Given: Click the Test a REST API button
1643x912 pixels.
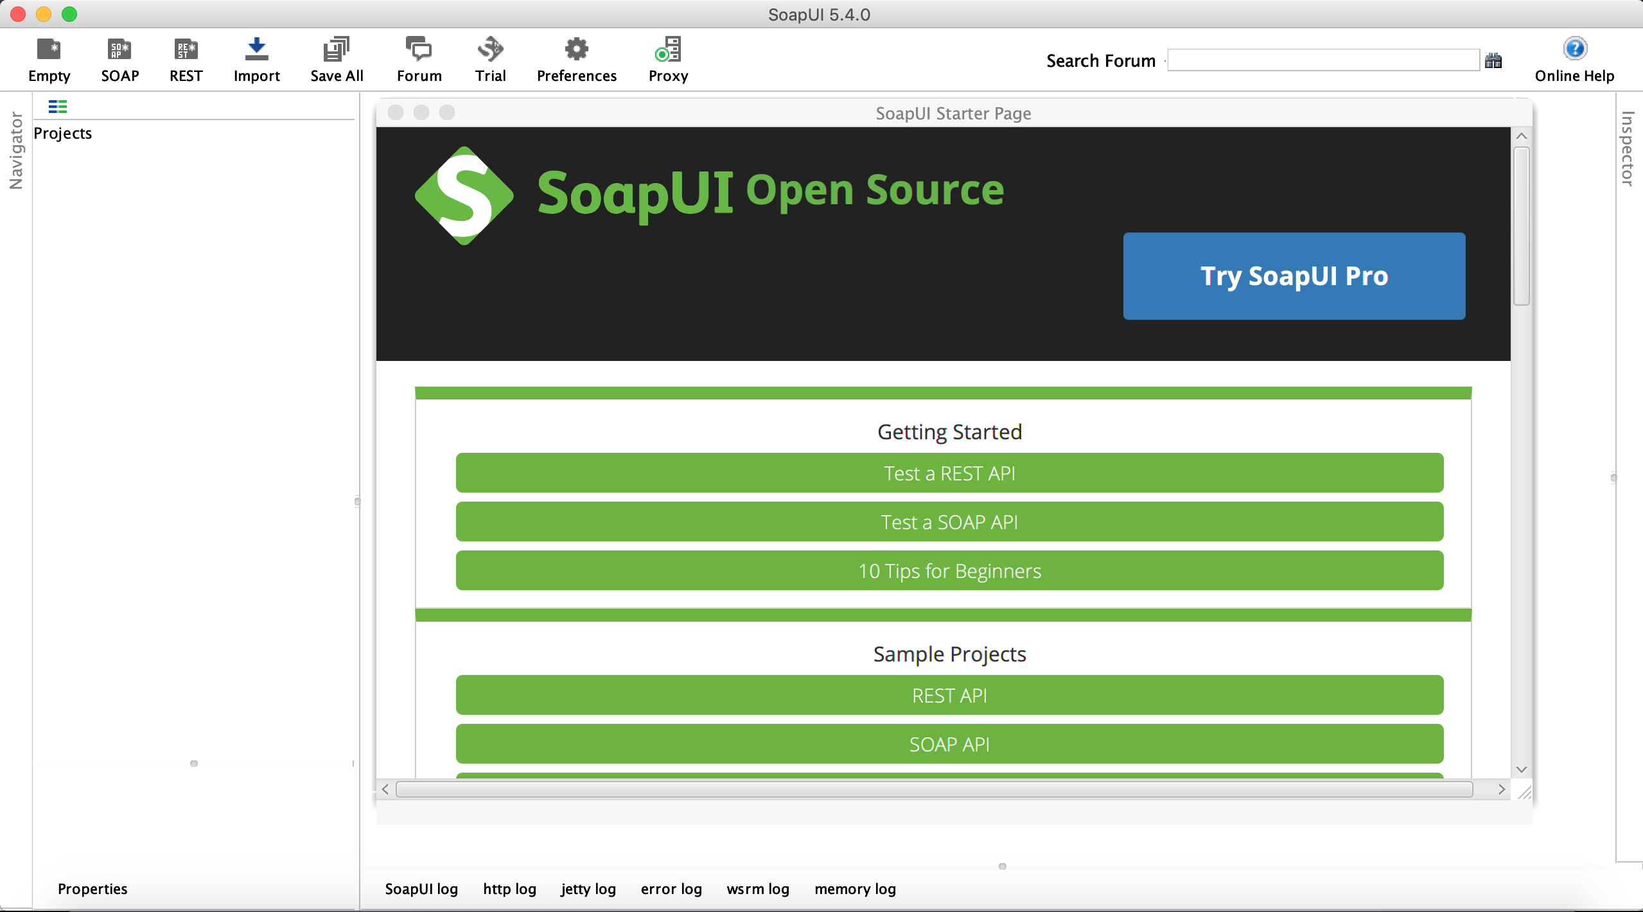Looking at the screenshot, I should tap(949, 473).
